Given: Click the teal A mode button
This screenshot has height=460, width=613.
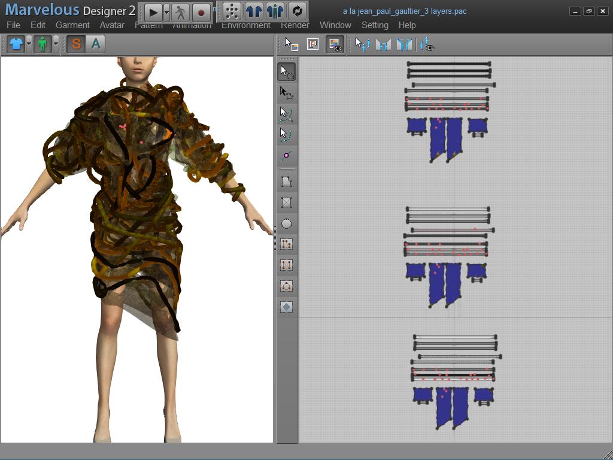Looking at the screenshot, I should click(95, 44).
